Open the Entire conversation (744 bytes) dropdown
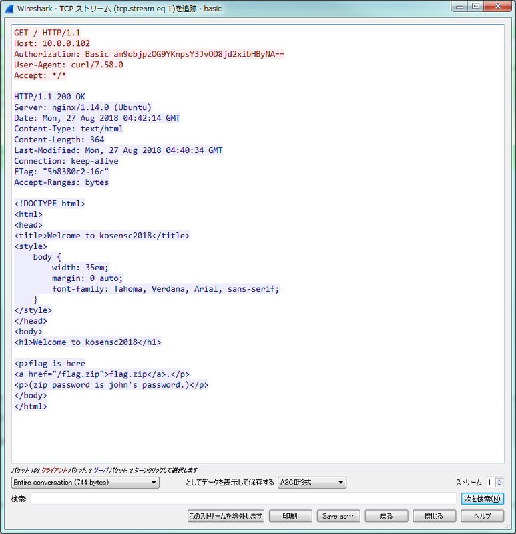The image size is (516, 534). click(85, 482)
